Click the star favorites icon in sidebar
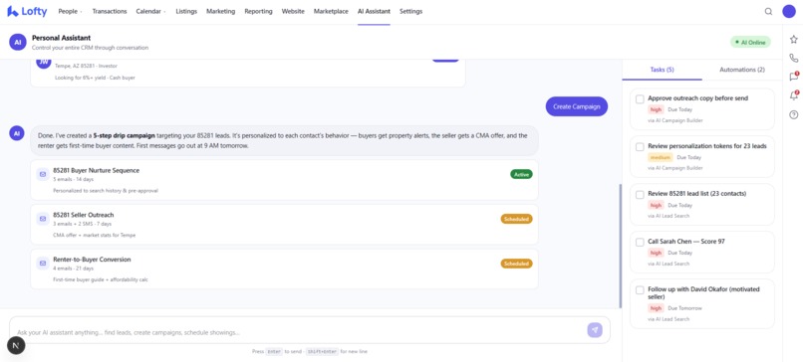 pyautogui.click(x=793, y=39)
